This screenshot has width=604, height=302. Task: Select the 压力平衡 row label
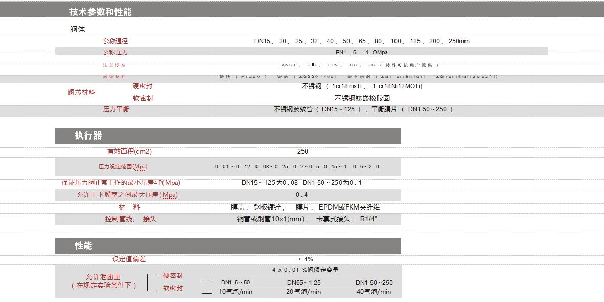pos(115,109)
